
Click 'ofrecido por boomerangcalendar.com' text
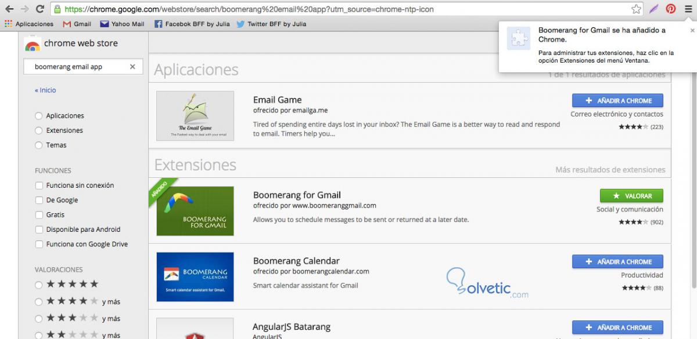pos(311,271)
